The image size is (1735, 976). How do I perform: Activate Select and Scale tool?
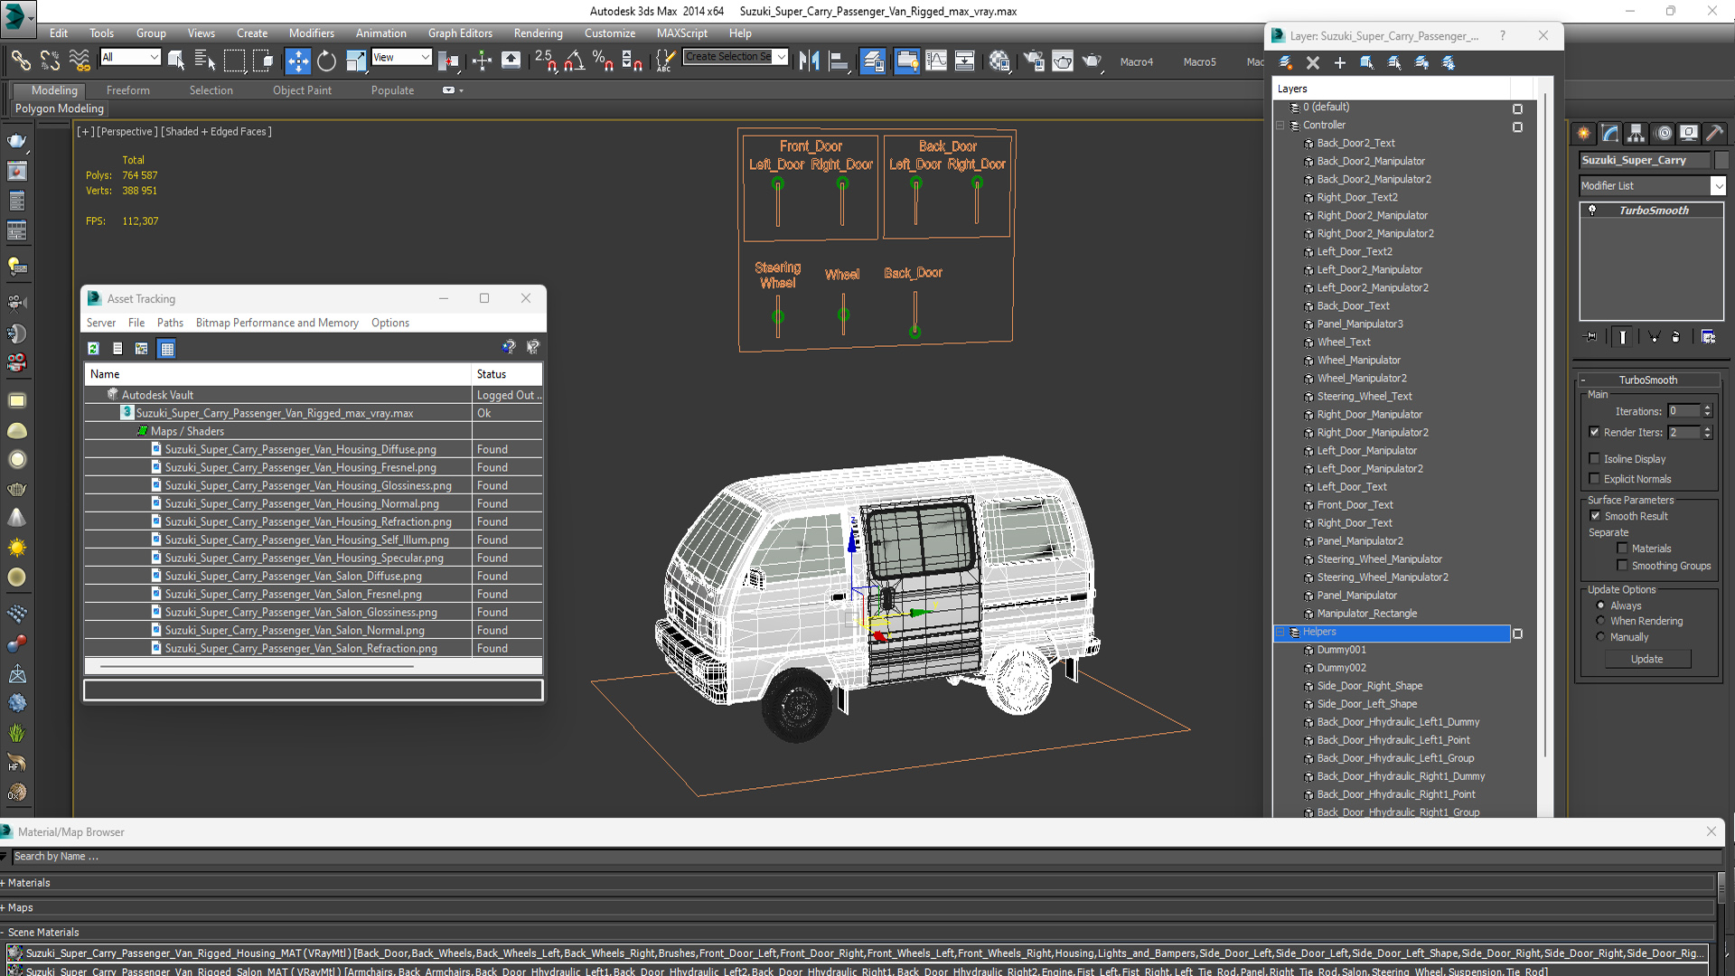(x=356, y=61)
